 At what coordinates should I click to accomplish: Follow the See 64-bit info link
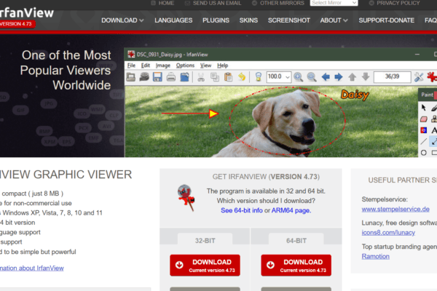(x=241, y=210)
